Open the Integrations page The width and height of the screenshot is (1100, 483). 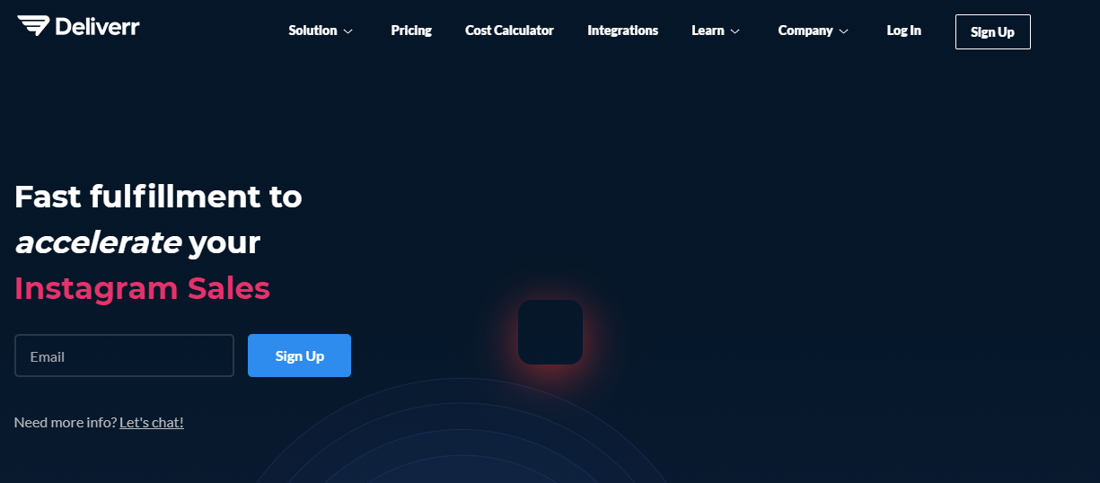click(x=622, y=31)
